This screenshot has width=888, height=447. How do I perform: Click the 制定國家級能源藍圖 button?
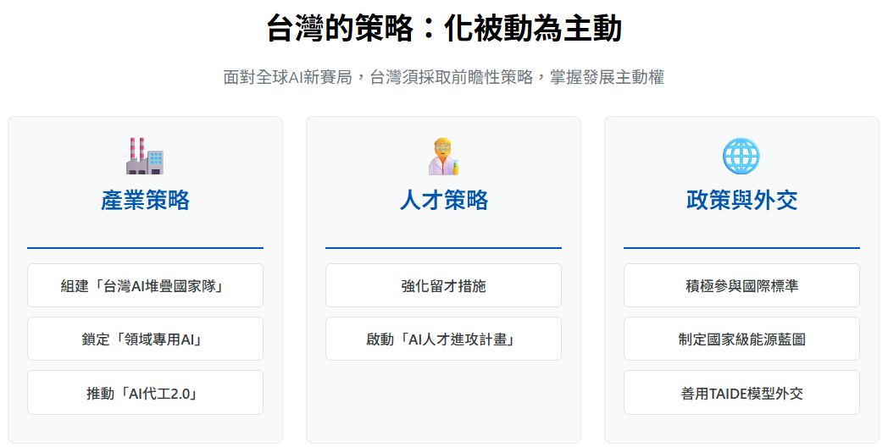(x=741, y=339)
